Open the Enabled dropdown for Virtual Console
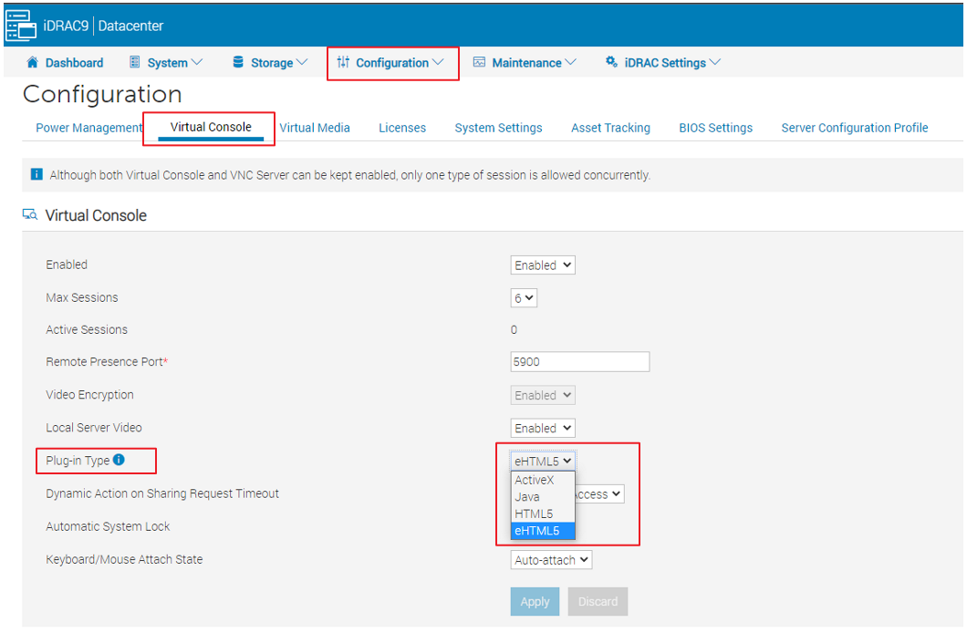The image size is (967, 633). pos(543,265)
